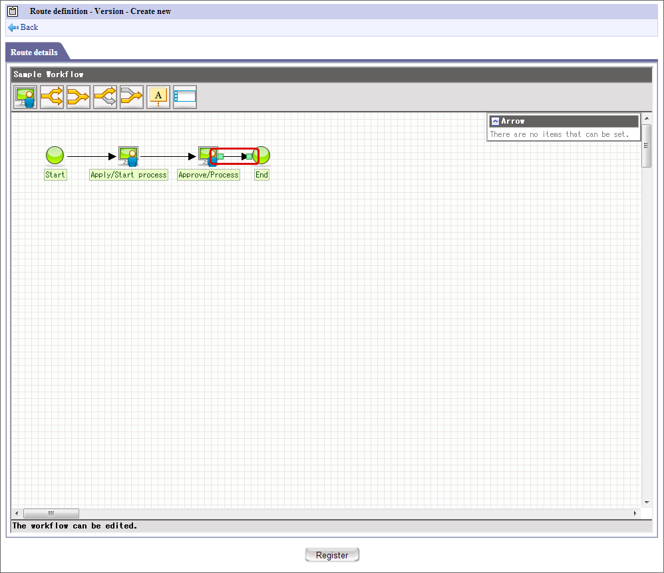This screenshot has height=573, width=664.
Task: Click the End node green circle
Action: click(263, 156)
